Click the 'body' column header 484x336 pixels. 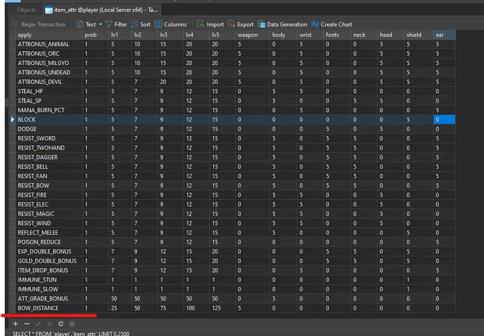[283, 35]
